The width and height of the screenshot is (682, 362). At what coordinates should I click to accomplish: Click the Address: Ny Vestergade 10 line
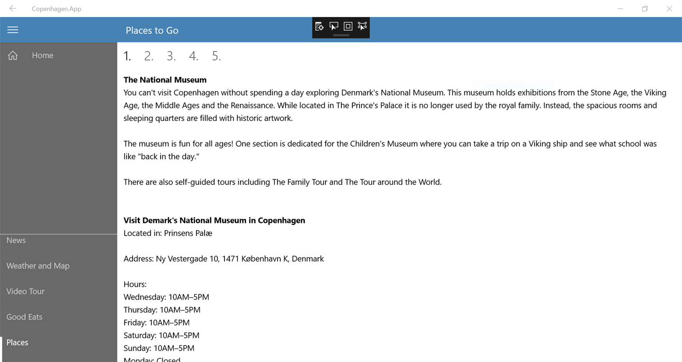point(224,259)
